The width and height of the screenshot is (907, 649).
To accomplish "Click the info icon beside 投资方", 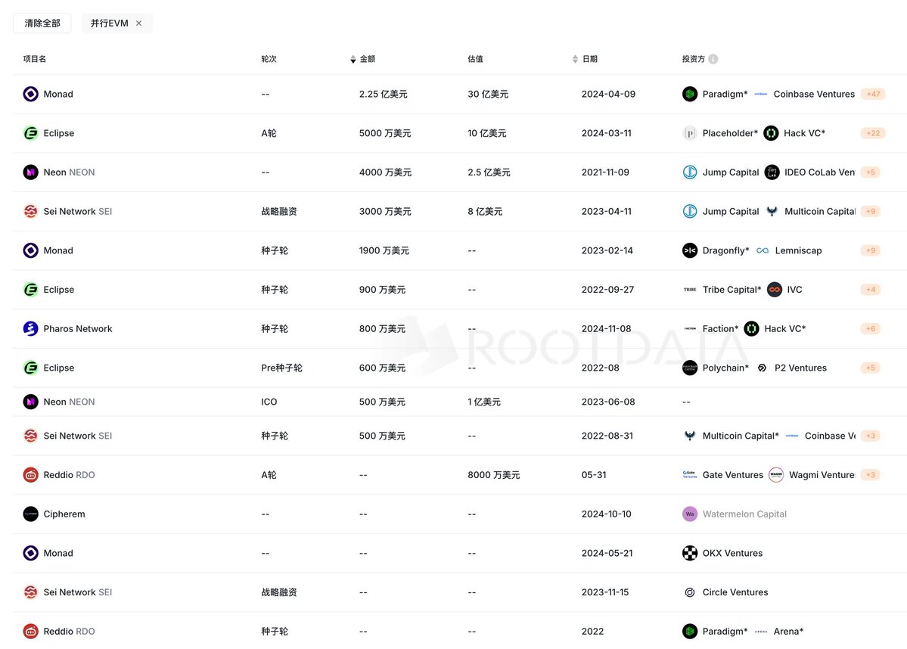I will (x=713, y=59).
